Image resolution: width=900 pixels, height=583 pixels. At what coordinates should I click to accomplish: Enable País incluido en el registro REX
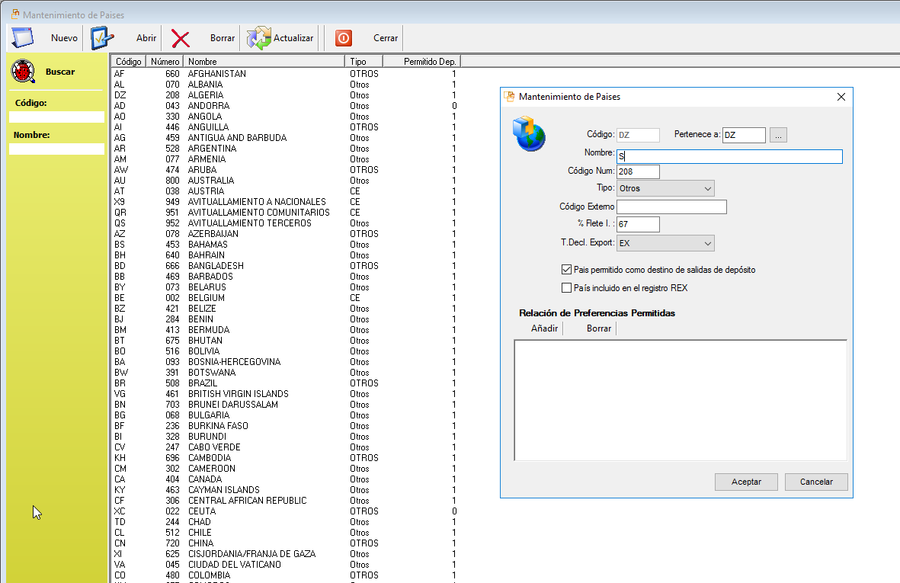566,288
